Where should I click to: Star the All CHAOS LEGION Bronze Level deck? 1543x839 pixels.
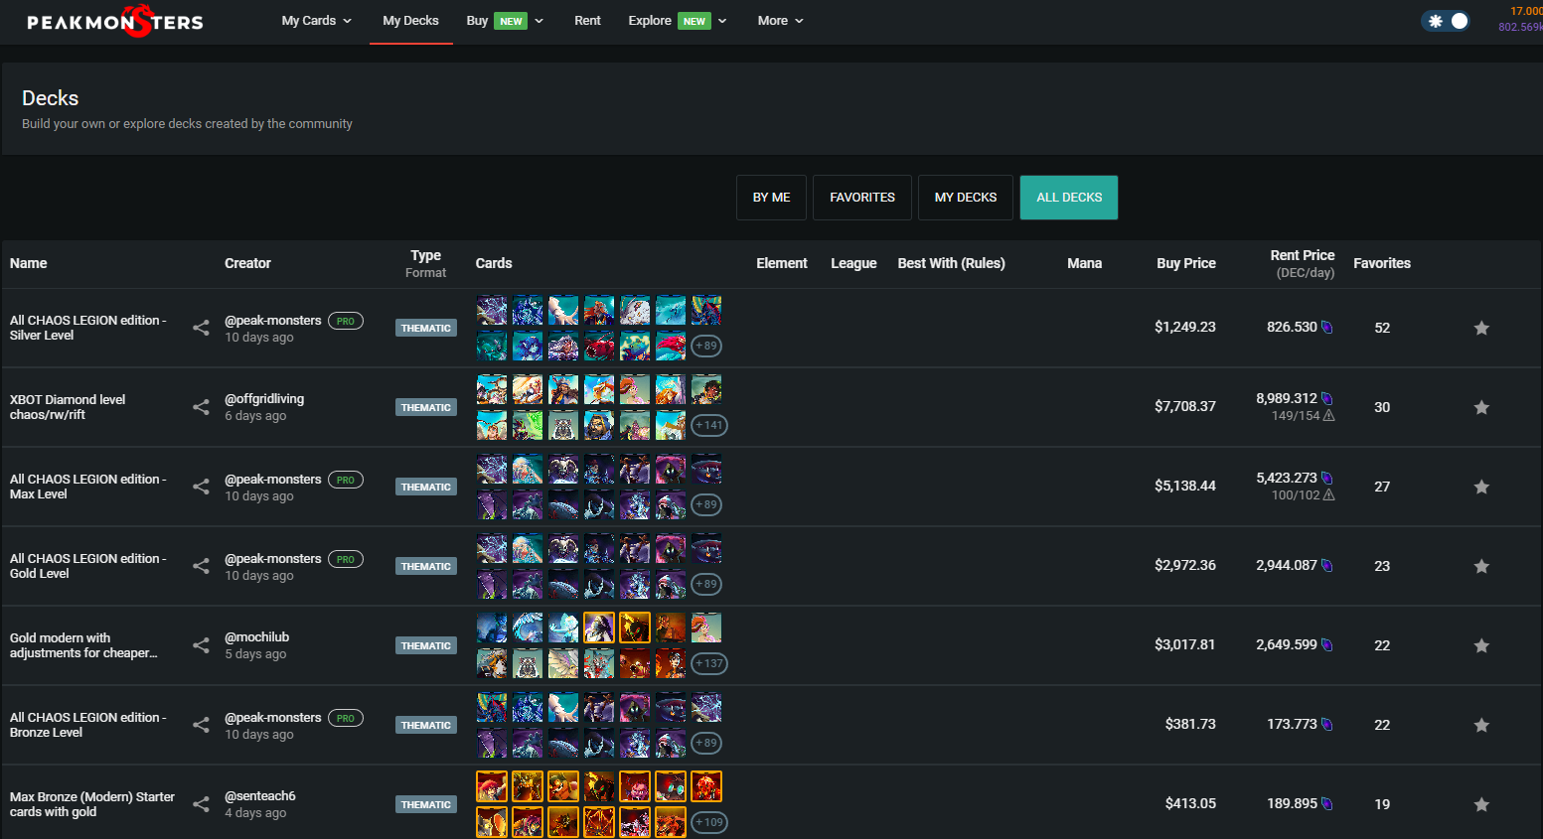point(1481,725)
